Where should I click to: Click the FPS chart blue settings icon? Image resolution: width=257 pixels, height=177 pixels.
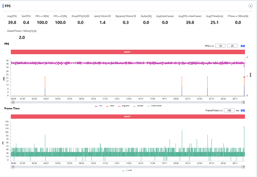(242, 45)
